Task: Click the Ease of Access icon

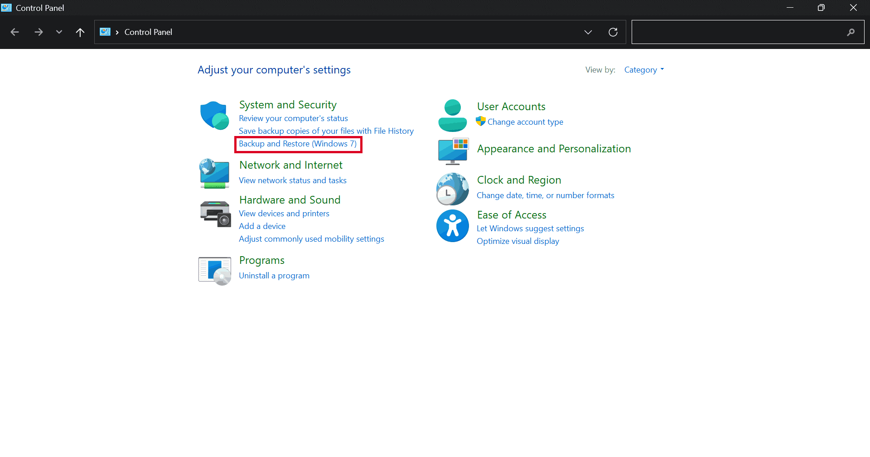Action: click(452, 225)
